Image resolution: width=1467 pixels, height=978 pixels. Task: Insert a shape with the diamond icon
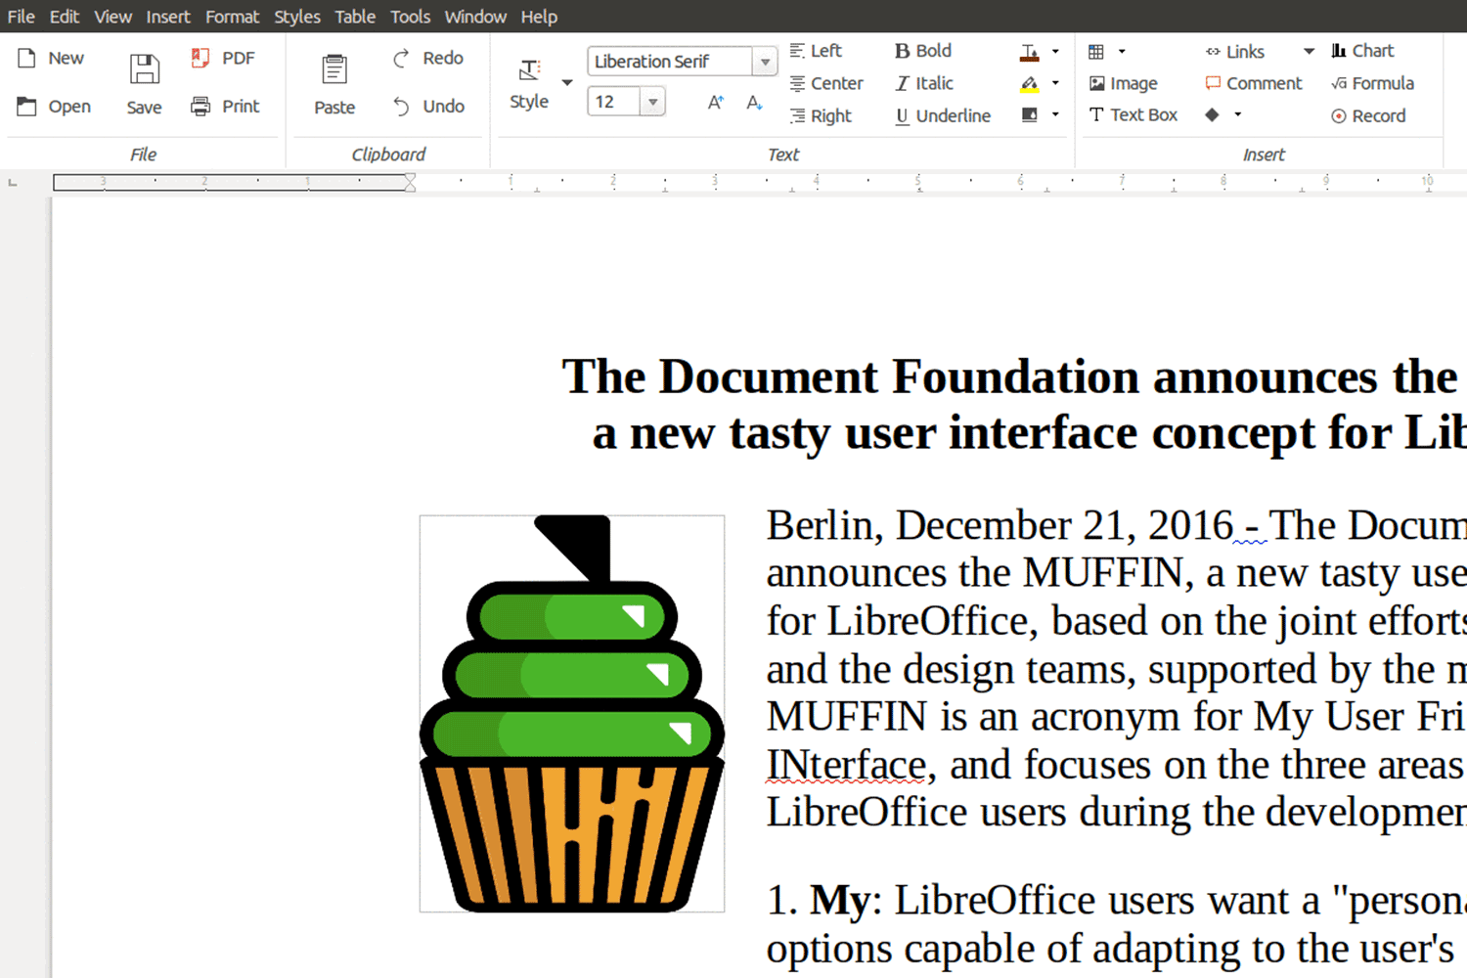1212,115
